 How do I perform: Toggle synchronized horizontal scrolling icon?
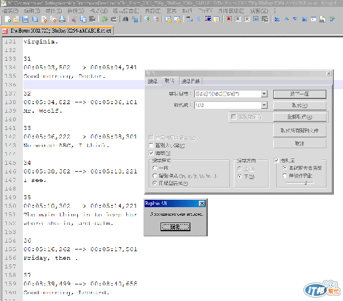(x=177, y=19)
